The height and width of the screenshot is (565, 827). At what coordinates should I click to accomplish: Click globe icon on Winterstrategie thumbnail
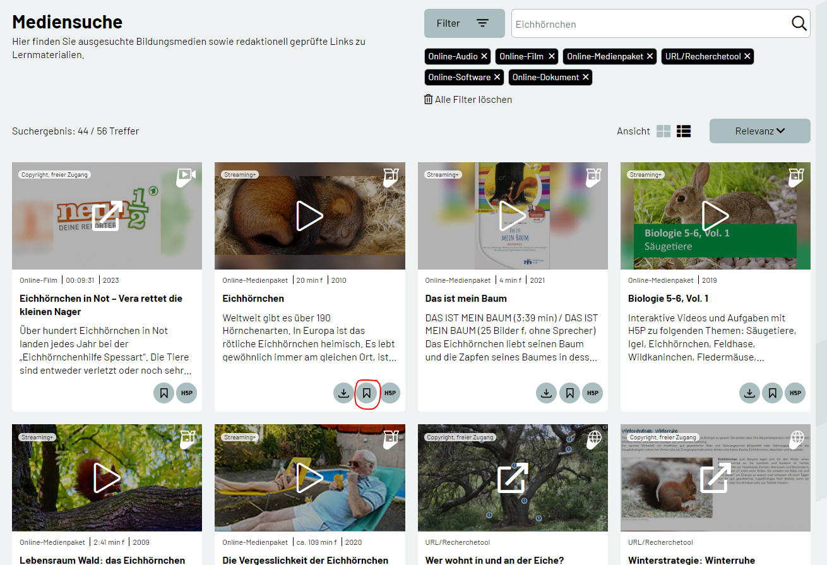(797, 439)
